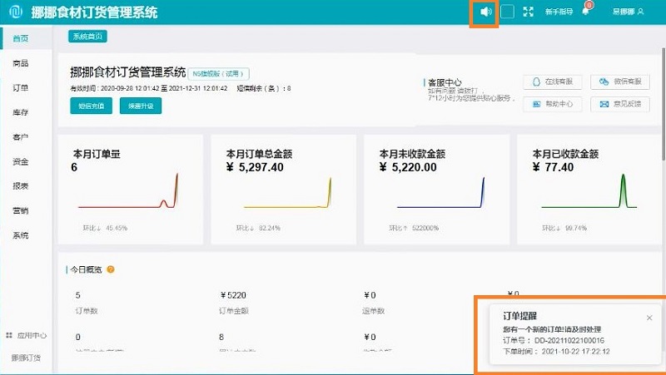Image resolution: width=666 pixels, height=375 pixels.
Task: Open 新手指导 beginner guide
Action: [559, 12]
